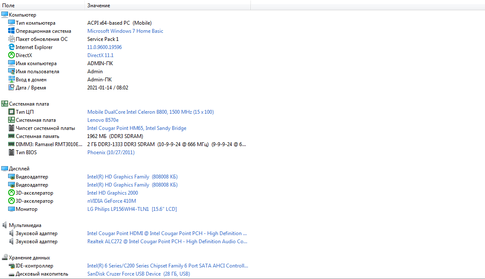Open the 11.0.9600.19596 version link

click(104, 47)
